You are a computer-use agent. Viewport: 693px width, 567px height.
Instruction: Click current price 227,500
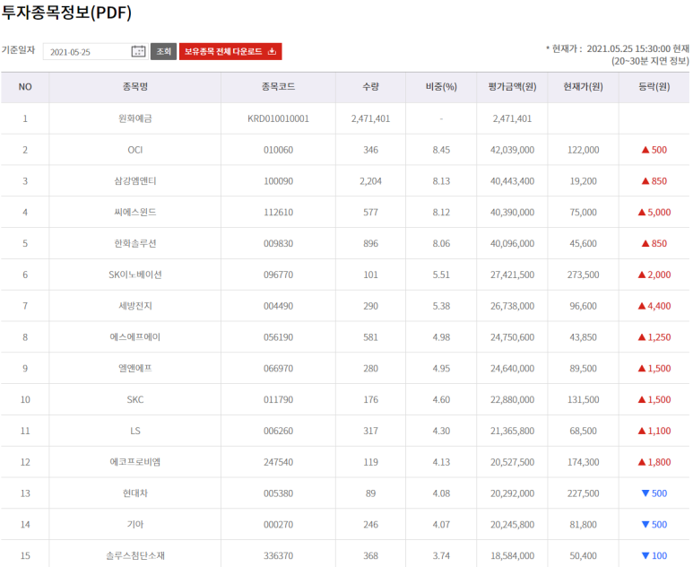coord(584,493)
